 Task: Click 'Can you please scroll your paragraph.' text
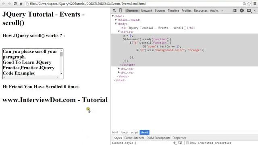tap(30, 54)
